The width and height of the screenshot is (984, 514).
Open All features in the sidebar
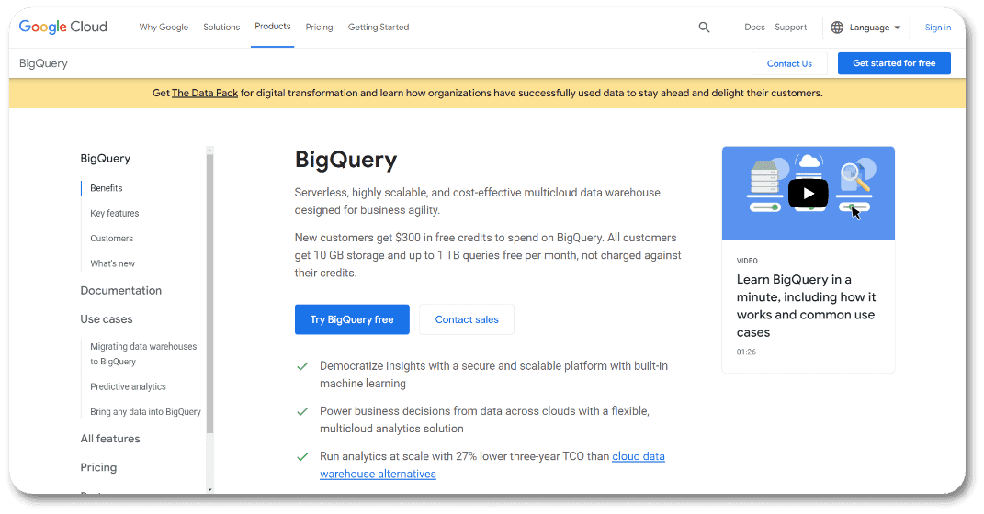click(x=110, y=439)
